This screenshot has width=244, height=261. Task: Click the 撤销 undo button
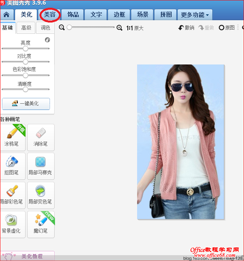pyautogui.click(x=186, y=28)
